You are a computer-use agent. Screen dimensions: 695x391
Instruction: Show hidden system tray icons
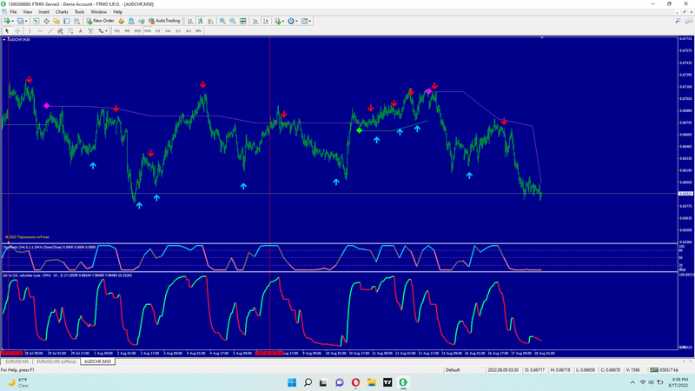pyautogui.click(x=632, y=382)
